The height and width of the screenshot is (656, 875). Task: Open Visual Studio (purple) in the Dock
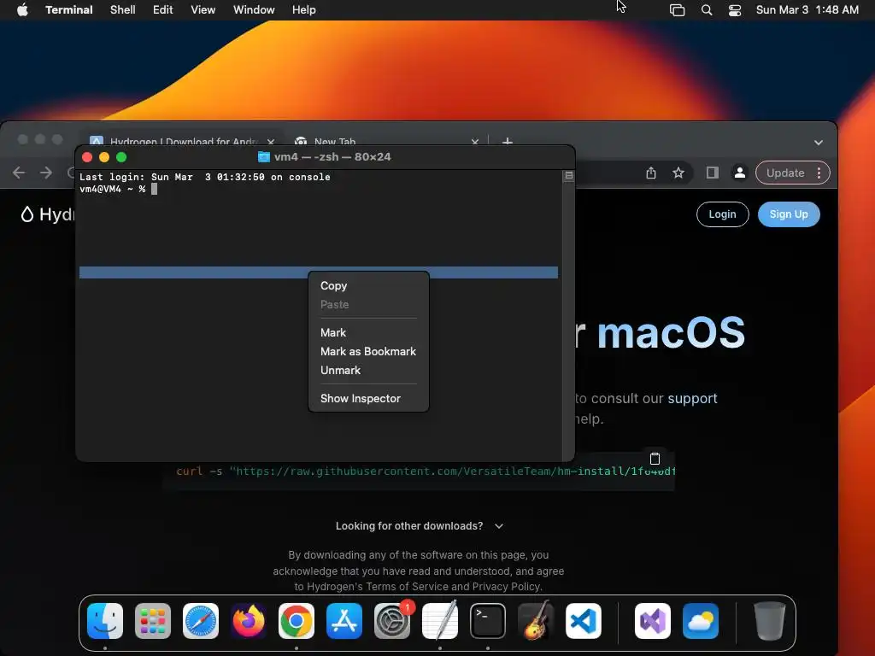coord(652,621)
